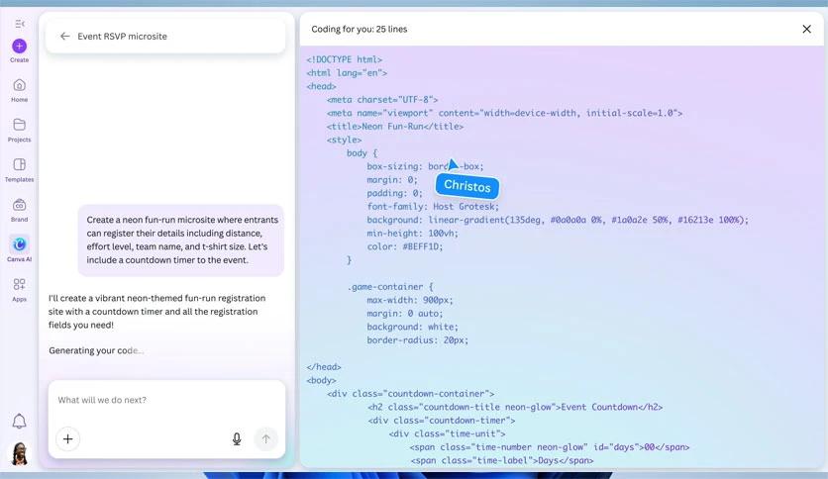828x479 pixels.
Task: Click the span id="days" code line
Action: click(x=550, y=447)
